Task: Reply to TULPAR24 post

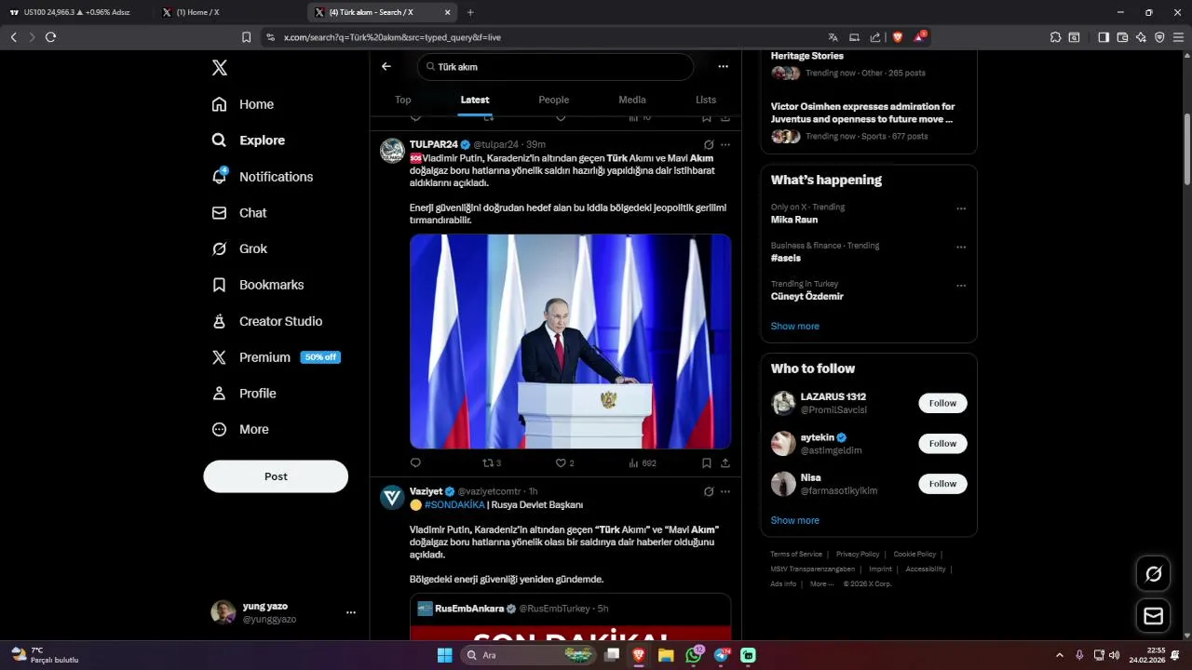Action: pos(415,462)
